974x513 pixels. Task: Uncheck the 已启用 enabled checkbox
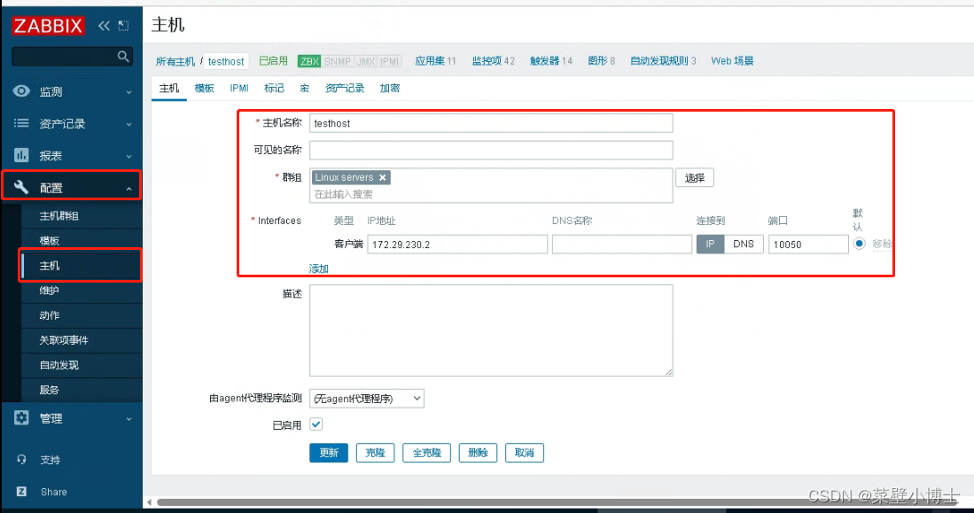point(316,425)
